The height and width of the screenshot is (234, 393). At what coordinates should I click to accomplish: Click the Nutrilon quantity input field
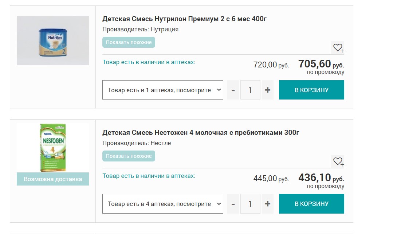click(250, 90)
